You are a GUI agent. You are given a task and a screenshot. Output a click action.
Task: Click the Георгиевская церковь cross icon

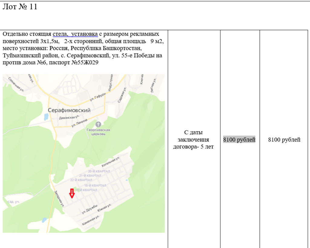pos(98,124)
